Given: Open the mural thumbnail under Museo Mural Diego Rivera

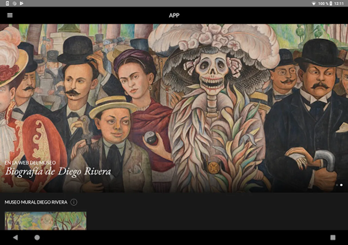Looking at the screenshot, I should [x=46, y=221].
